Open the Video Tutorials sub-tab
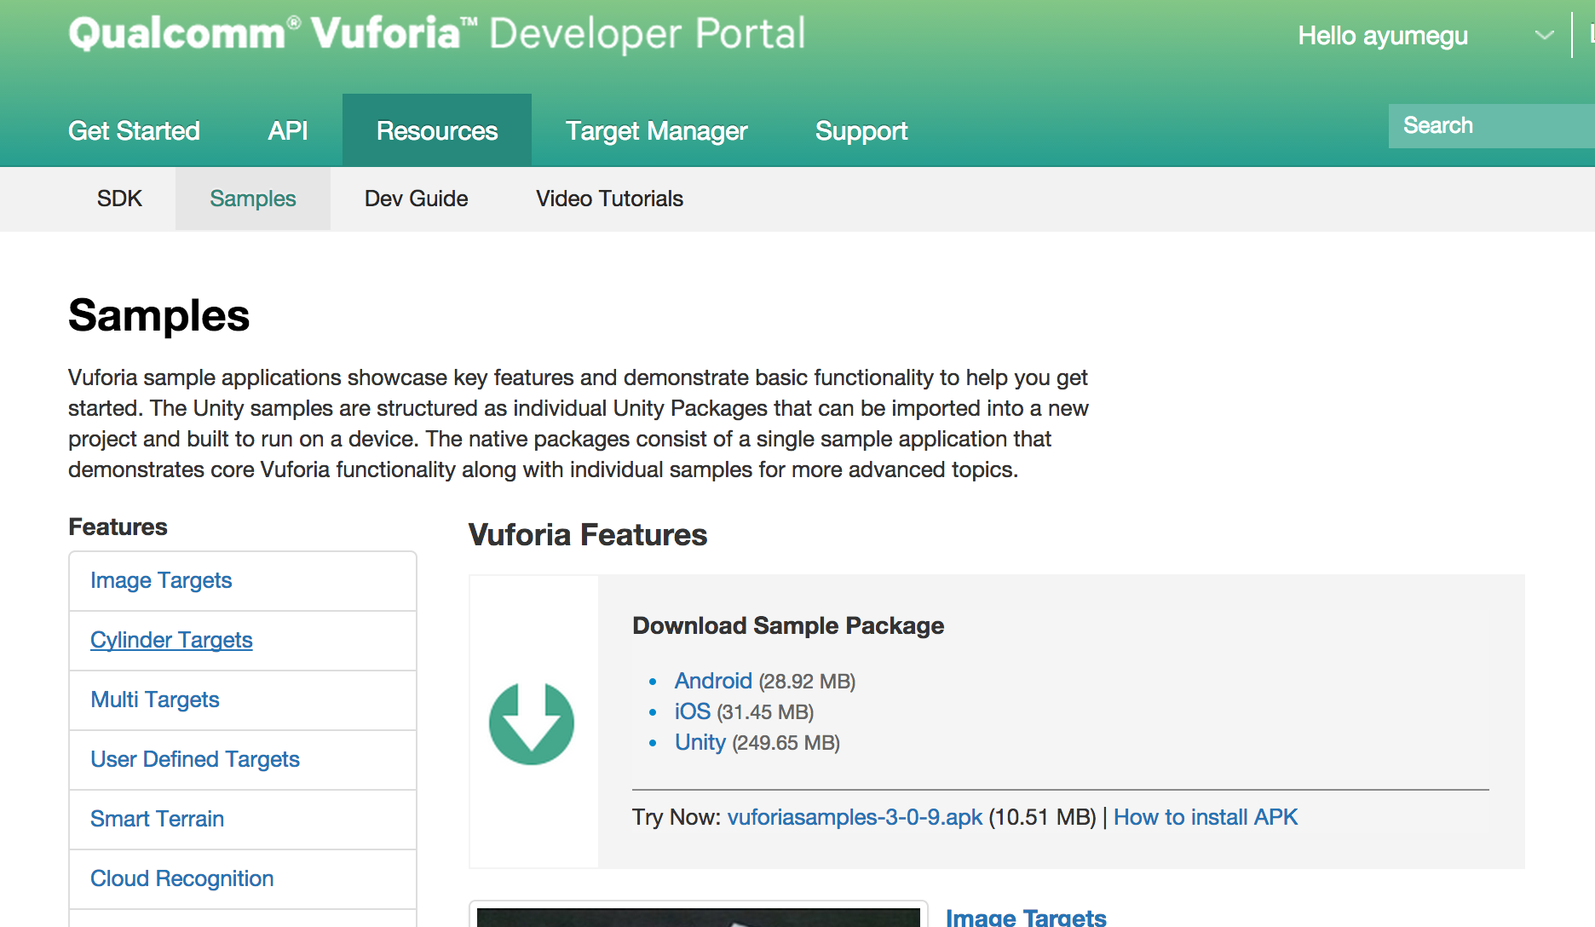This screenshot has width=1595, height=927. [609, 199]
